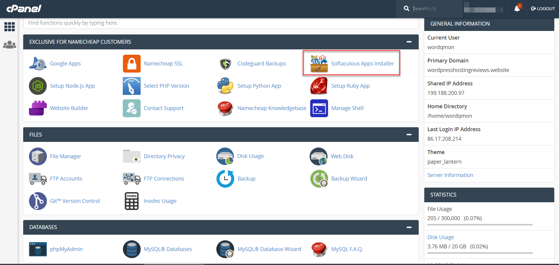Open the sidebar User Manager icon
Screen dimensions: 559x265
(10, 45)
